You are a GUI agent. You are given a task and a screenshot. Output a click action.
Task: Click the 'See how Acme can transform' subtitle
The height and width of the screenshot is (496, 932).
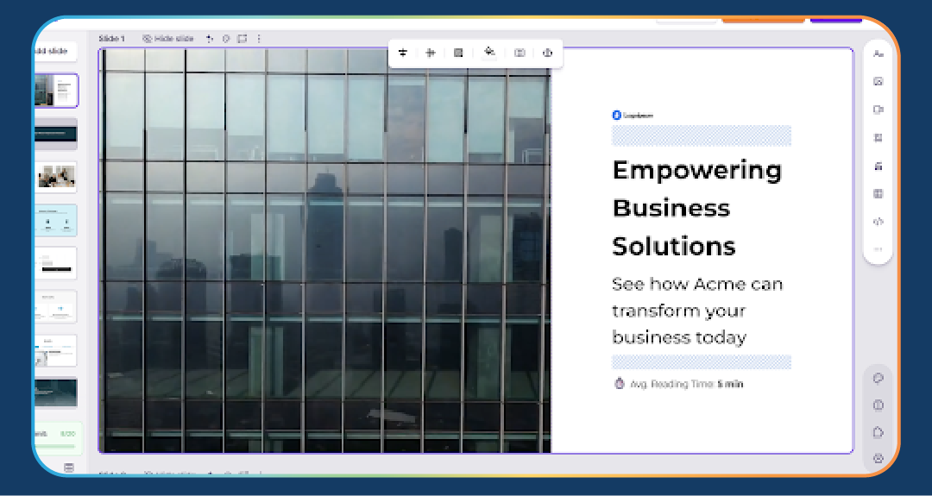click(x=697, y=311)
